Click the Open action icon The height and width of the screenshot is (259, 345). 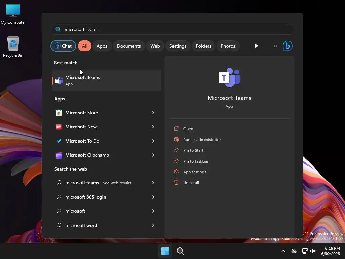pos(176,128)
